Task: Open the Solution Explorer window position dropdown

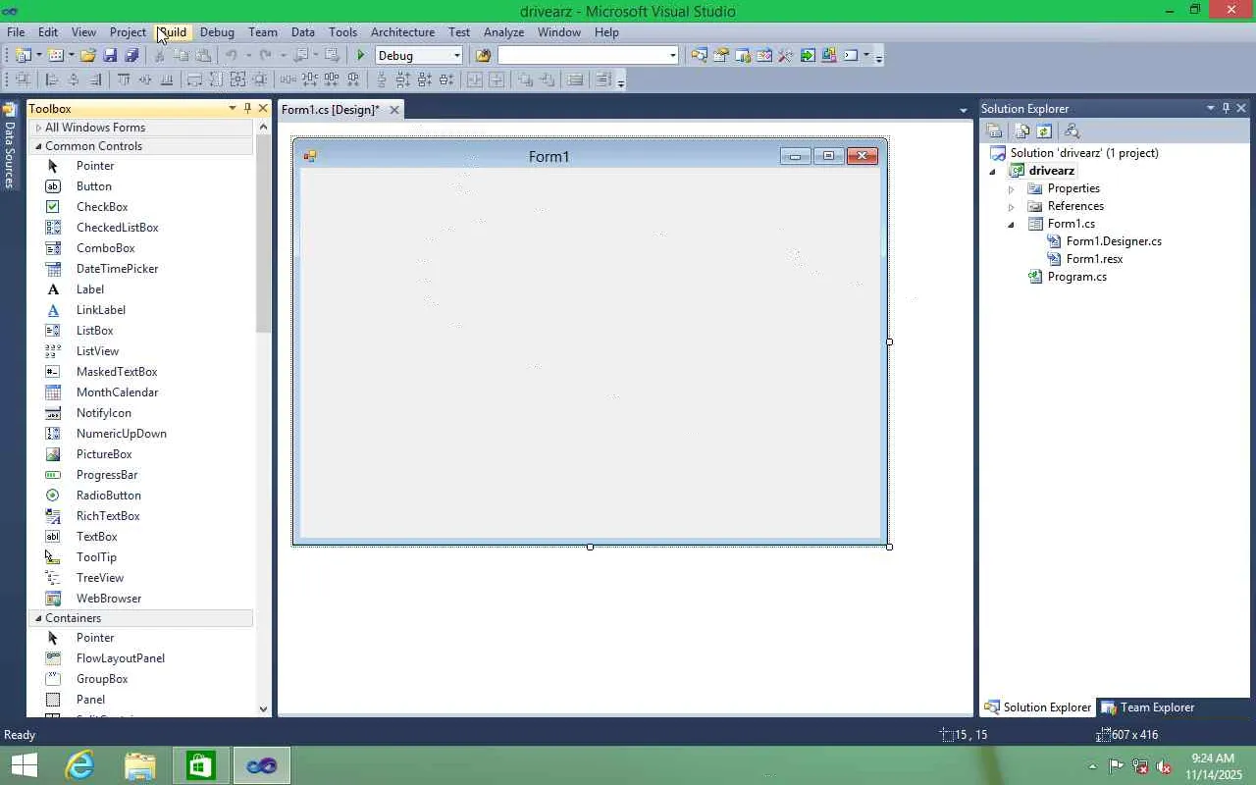Action: [x=1211, y=108]
